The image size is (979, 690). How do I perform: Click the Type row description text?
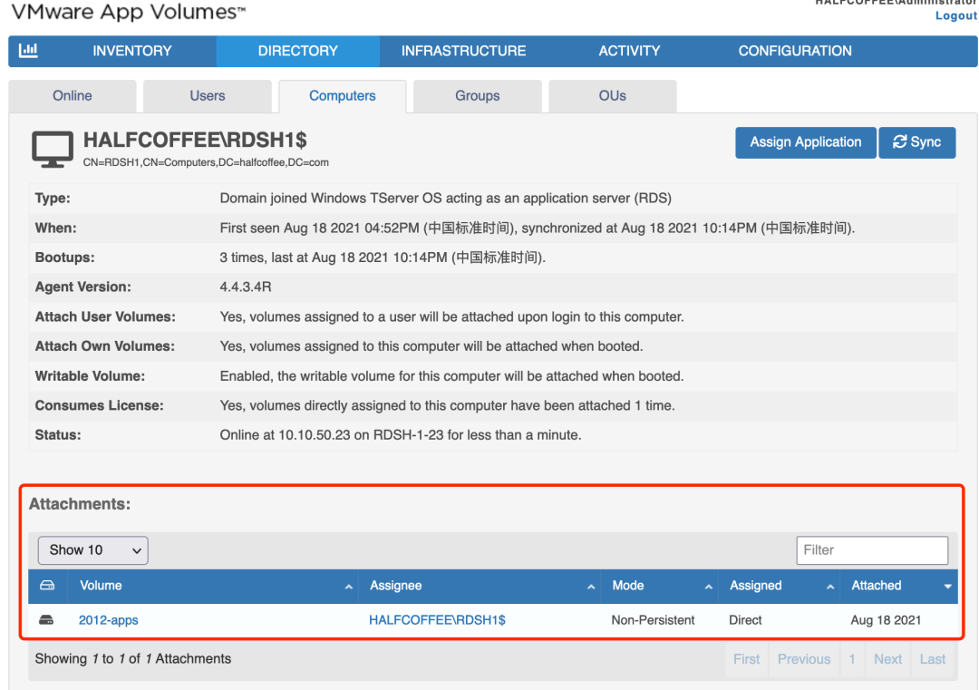coord(445,199)
